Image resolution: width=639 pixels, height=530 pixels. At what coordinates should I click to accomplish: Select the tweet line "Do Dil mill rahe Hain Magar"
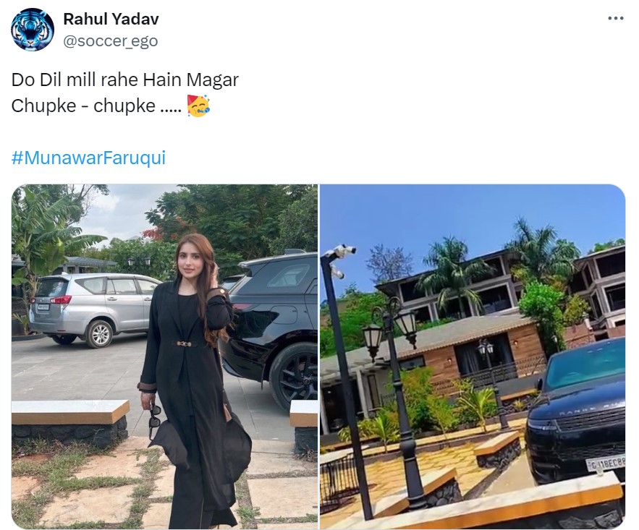coord(125,80)
